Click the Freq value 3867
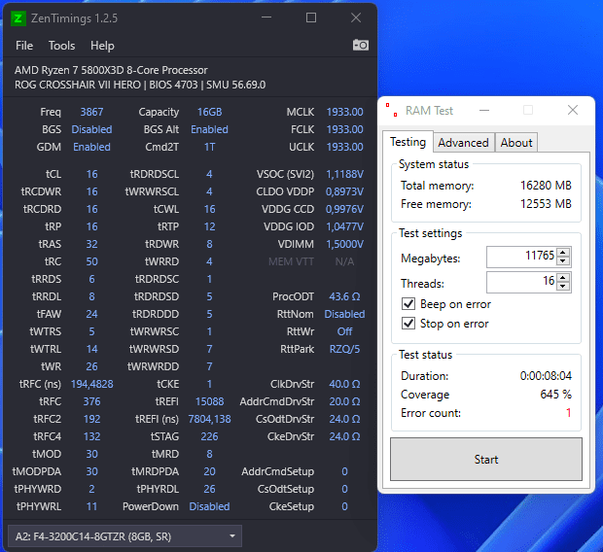 click(x=91, y=112)
